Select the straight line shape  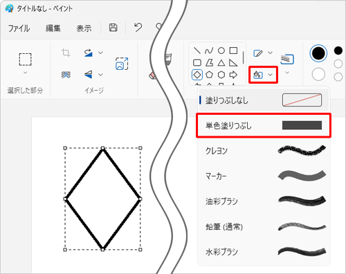[x=197, y=51]
